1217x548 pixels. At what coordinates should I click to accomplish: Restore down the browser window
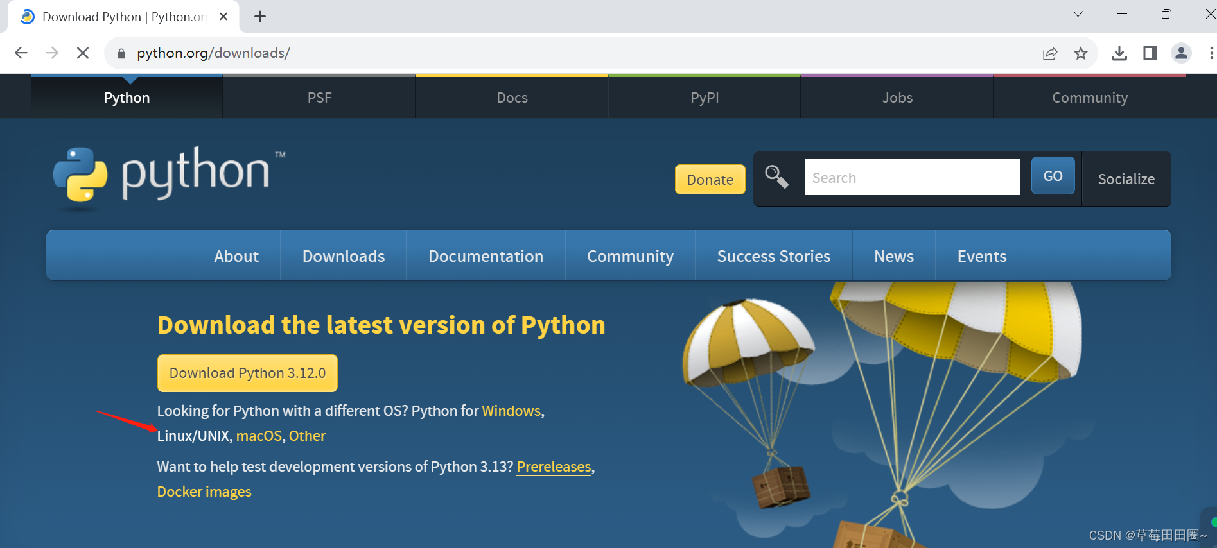[1166, 14]
